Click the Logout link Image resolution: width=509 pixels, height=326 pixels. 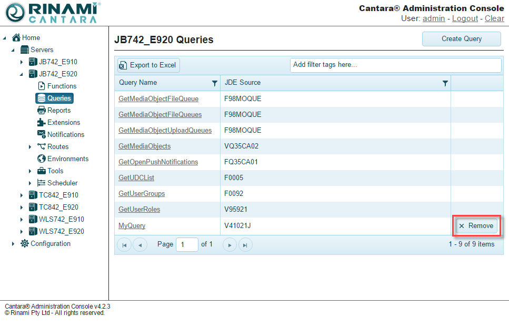pos(465,18)
